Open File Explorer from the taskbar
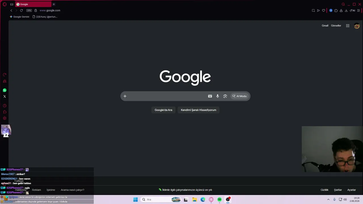Image resolution: width=363 pixels, height=204 pixels. coord(195,199)
